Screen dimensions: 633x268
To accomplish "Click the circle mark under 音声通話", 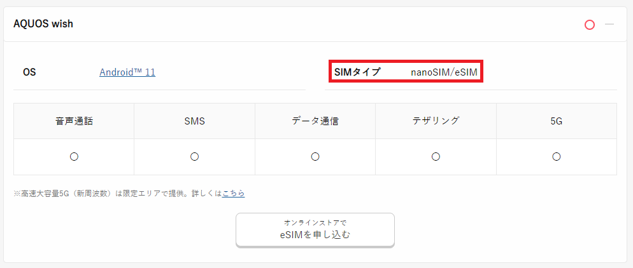I will (x=74, y=156).
